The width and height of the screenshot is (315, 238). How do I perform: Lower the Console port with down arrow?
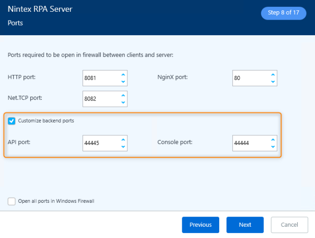click(x=272, y=147)
